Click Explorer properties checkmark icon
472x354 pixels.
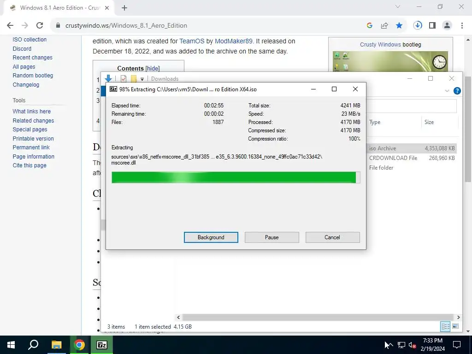124,78
